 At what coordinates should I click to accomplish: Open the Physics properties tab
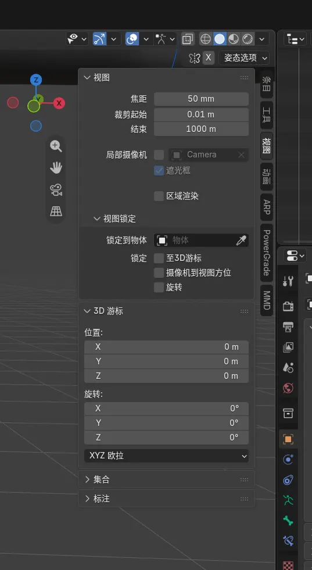[288, 460]
